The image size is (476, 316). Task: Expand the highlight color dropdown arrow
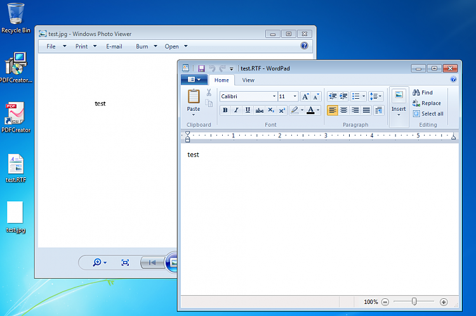tap(302, 110)
